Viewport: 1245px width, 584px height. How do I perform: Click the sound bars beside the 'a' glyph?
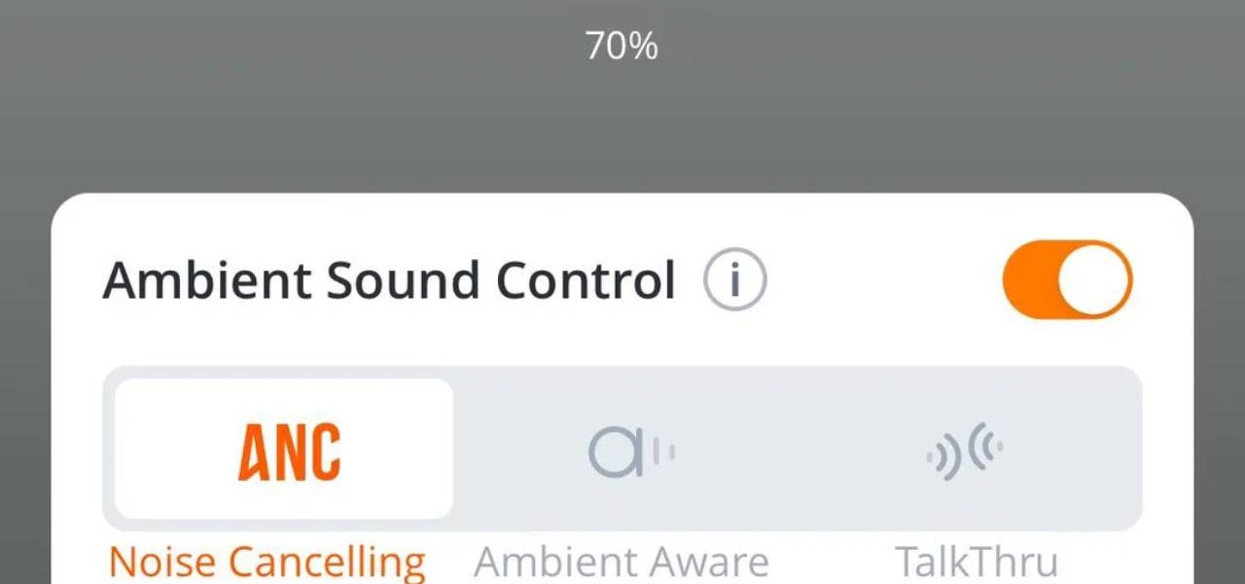coord(663,452)
